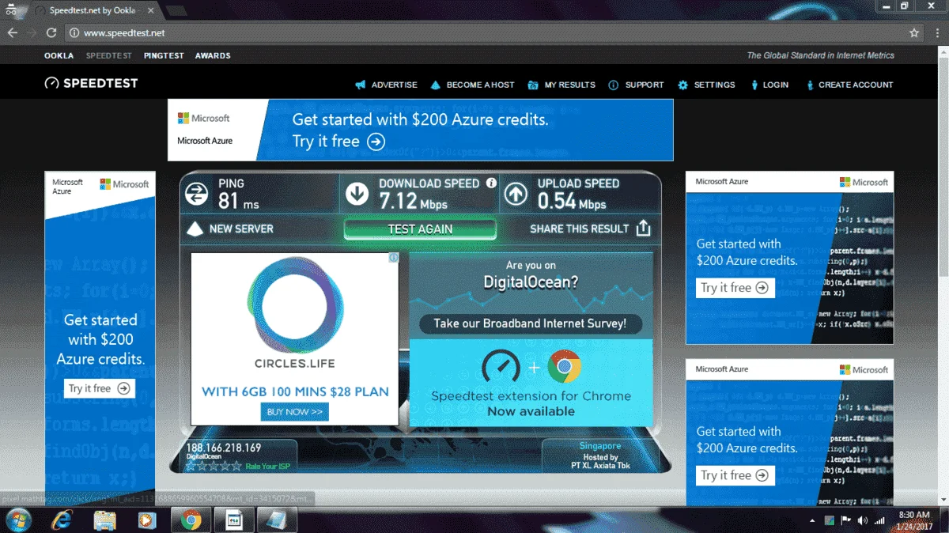
Task: Click Try it free in left Azure ad
Action: [100, 388]
